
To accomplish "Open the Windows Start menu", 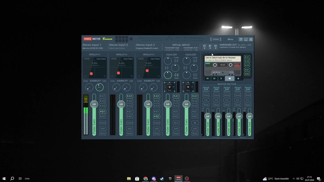I will (4, 178).
